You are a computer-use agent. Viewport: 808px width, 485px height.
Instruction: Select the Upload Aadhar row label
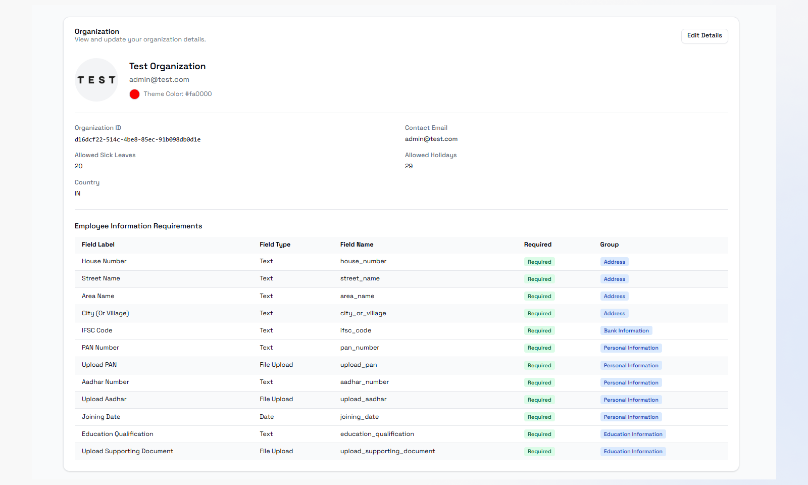tap(104, 399)
